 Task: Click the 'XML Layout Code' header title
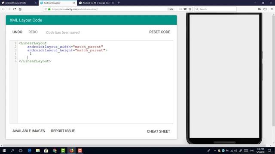click(x=26, y=20)
